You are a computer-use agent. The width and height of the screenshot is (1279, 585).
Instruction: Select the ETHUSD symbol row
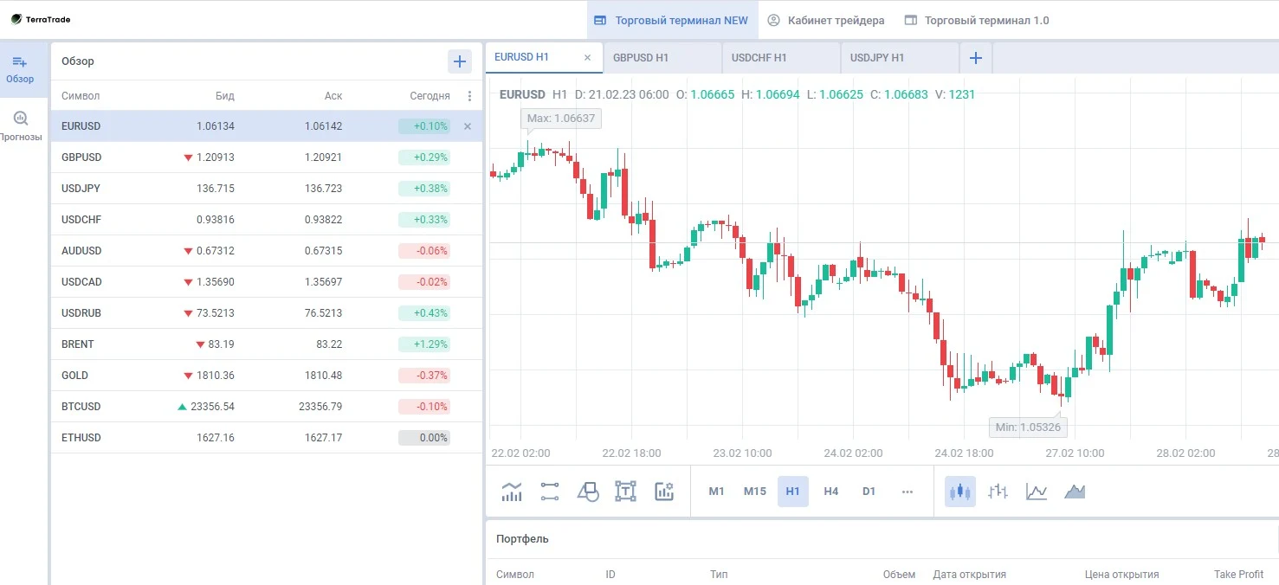(267, 438)
